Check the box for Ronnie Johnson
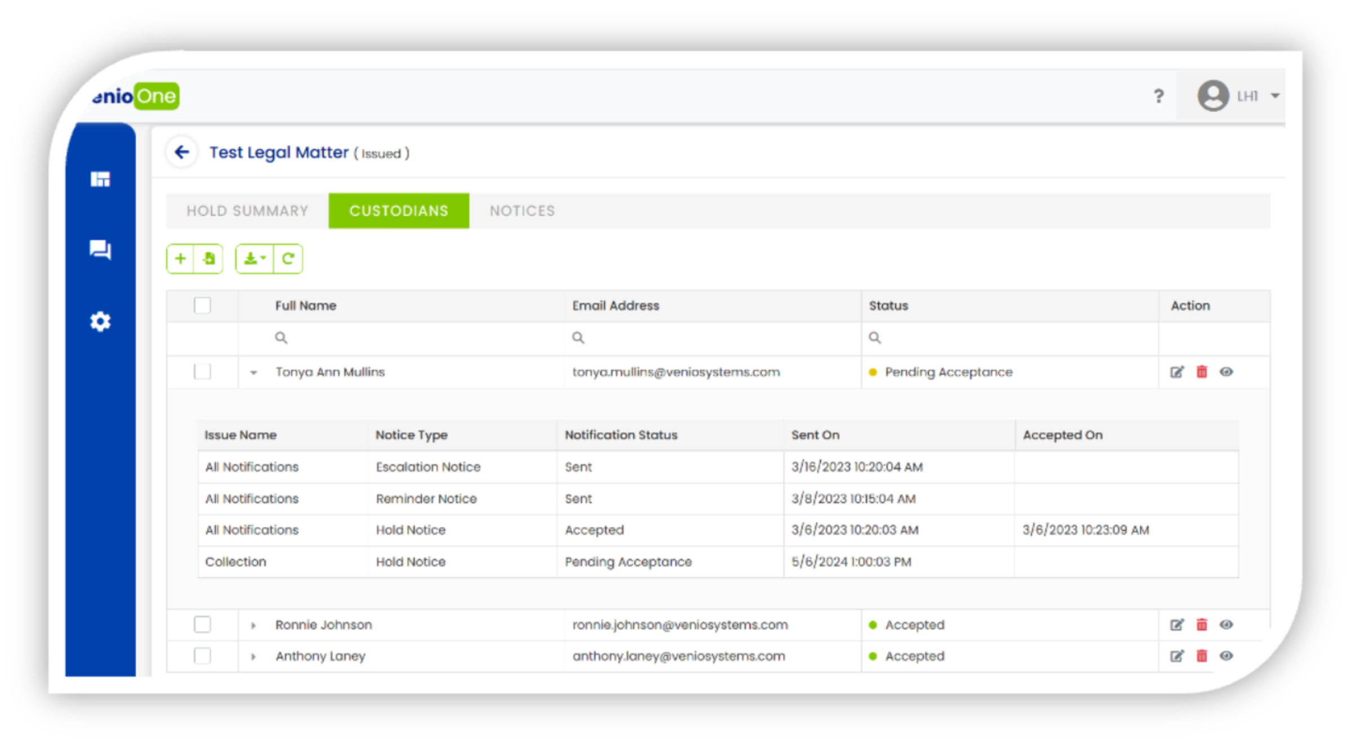 point(202,624)
